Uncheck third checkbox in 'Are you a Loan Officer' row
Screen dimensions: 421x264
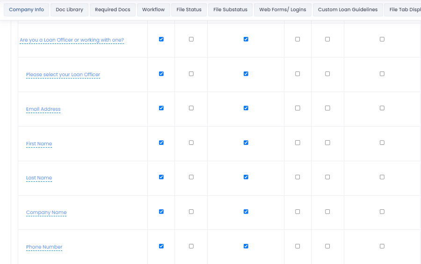pos(246,39)
